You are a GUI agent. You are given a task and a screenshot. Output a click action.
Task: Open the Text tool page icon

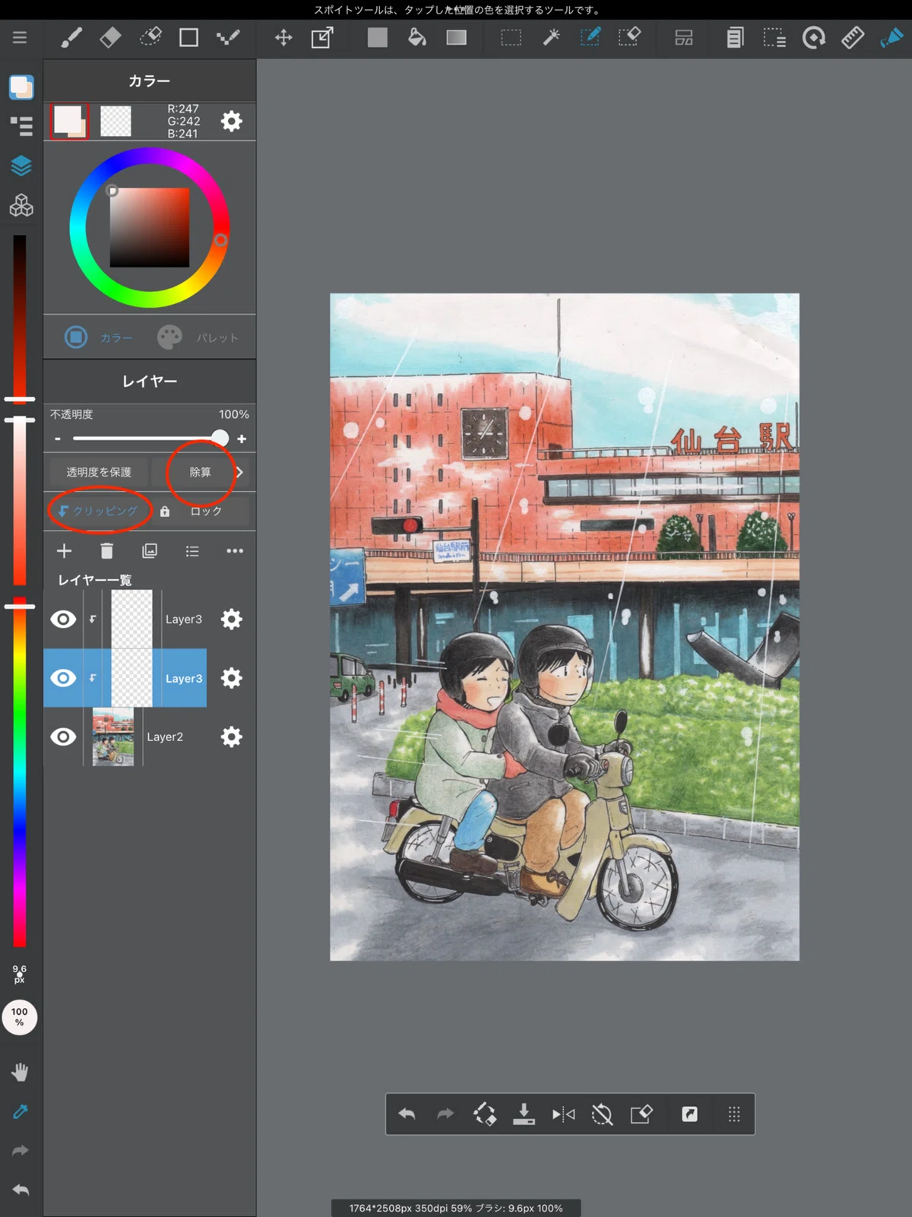coord(735,37)
